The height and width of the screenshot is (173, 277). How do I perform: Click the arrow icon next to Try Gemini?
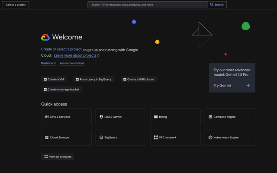pos(248,86)
